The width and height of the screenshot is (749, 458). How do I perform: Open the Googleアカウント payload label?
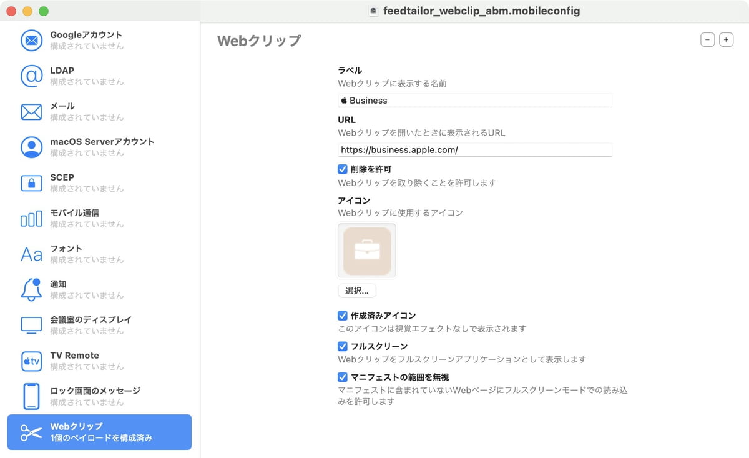point(86,35)
